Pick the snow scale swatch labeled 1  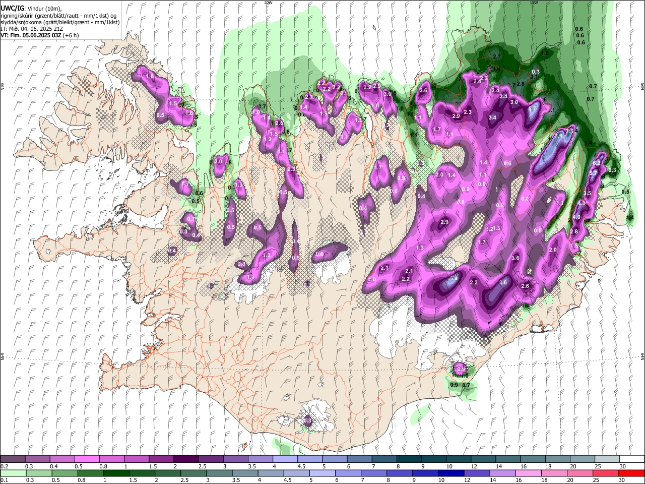coord(136,459)
